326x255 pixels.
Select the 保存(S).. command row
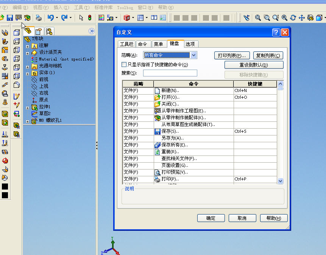[200, 132]
